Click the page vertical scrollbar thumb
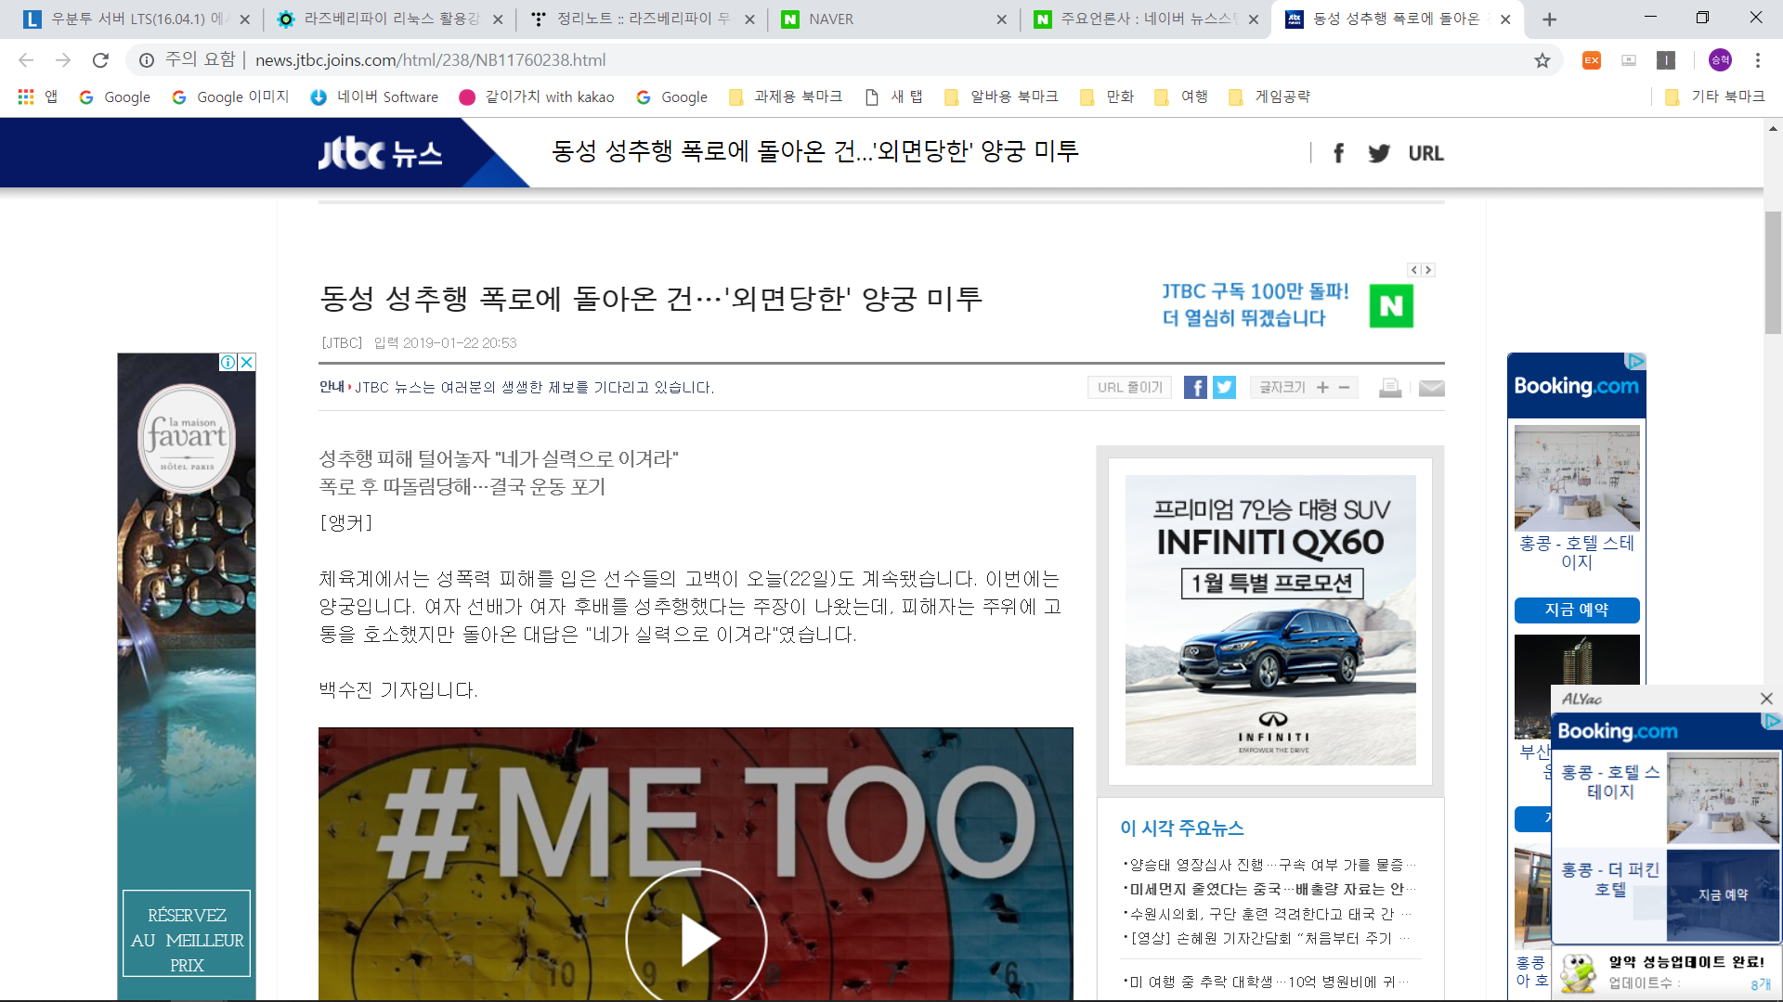 click(1773, 272)
